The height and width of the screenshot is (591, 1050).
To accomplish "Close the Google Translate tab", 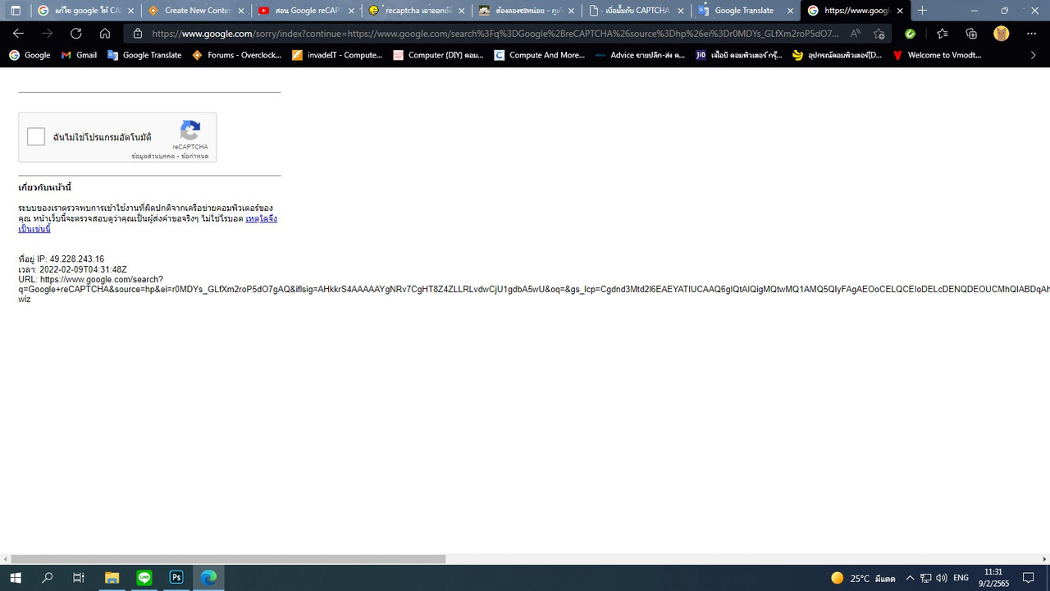I will click(x=790, y=11).
